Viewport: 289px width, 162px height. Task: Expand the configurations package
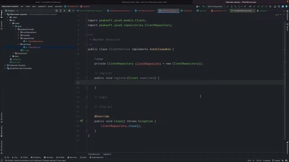tap(19, 32)
